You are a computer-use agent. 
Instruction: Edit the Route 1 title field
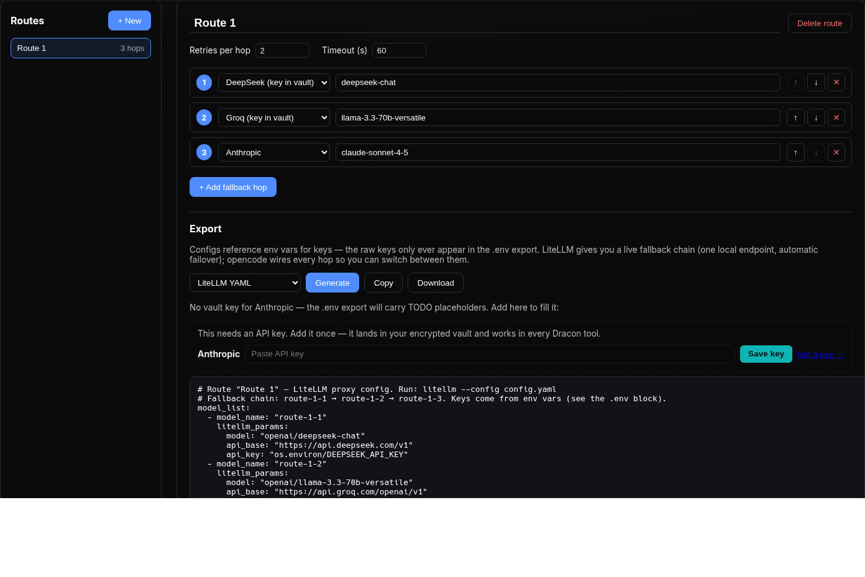[x=485, y=23]
